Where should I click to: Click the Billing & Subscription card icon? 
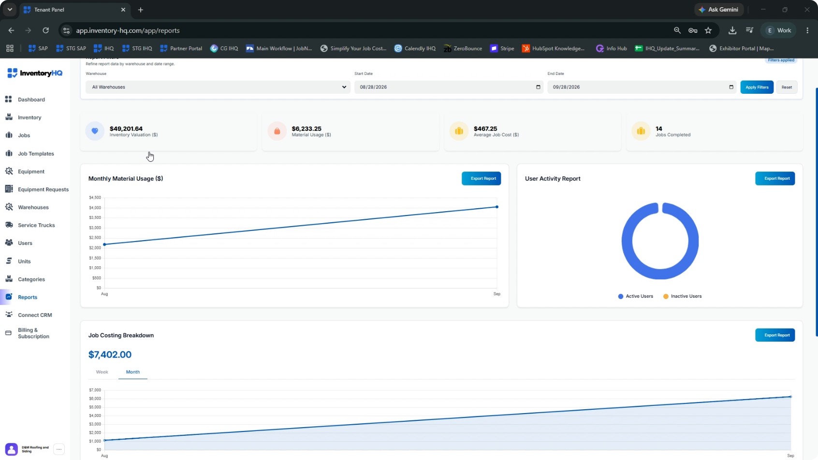[8, 333]
